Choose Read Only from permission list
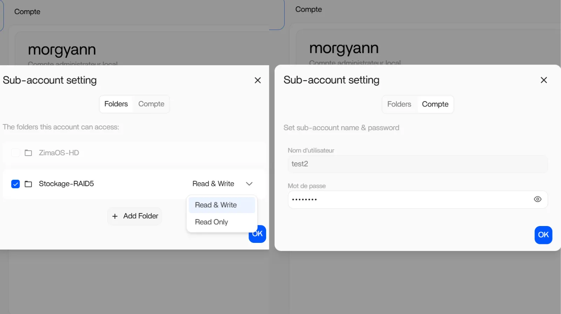 pyautogui.click(x=211, y=222)
